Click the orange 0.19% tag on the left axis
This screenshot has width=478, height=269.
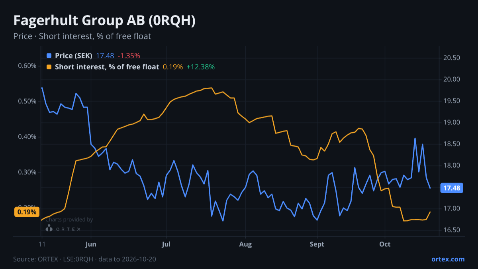click(27, 212)
